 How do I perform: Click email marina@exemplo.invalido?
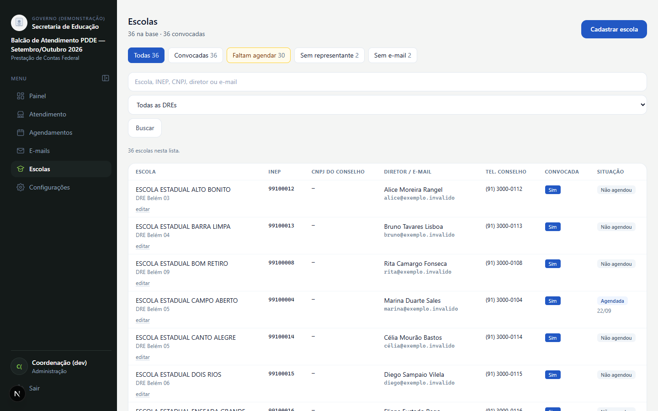click(421, 309)
